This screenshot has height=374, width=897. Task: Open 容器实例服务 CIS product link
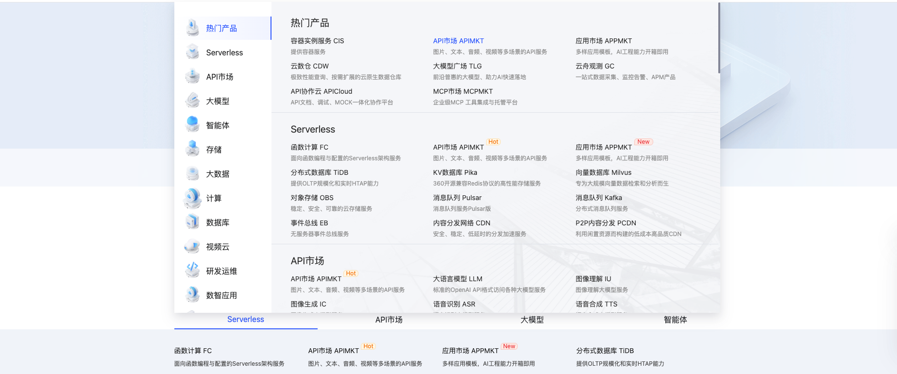coord(317,41)
